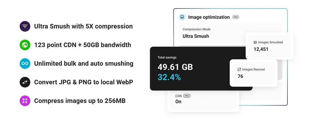Click the PRO badge beside Image optimization

pyautogui.click(x=236, y=17)
